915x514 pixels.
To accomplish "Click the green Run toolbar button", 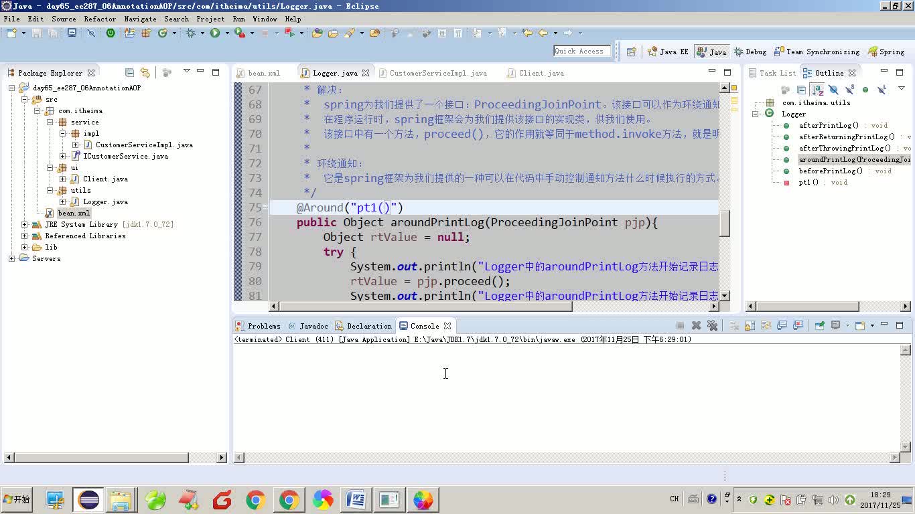I will (215, 33).
